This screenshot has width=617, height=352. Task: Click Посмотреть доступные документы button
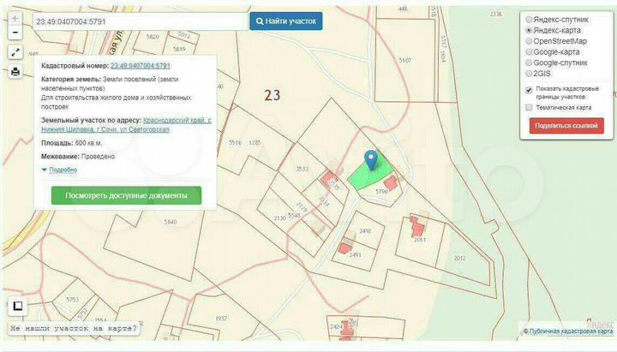(x=126, y=195)
